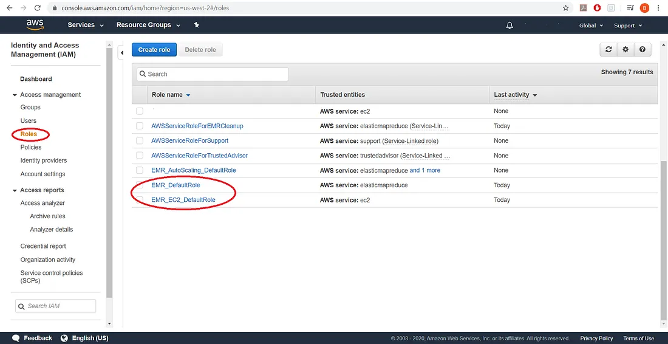This screenshot has width=668, height=344.
Task: Open the Privacy Policy link
Action: (x=596, y=338)
